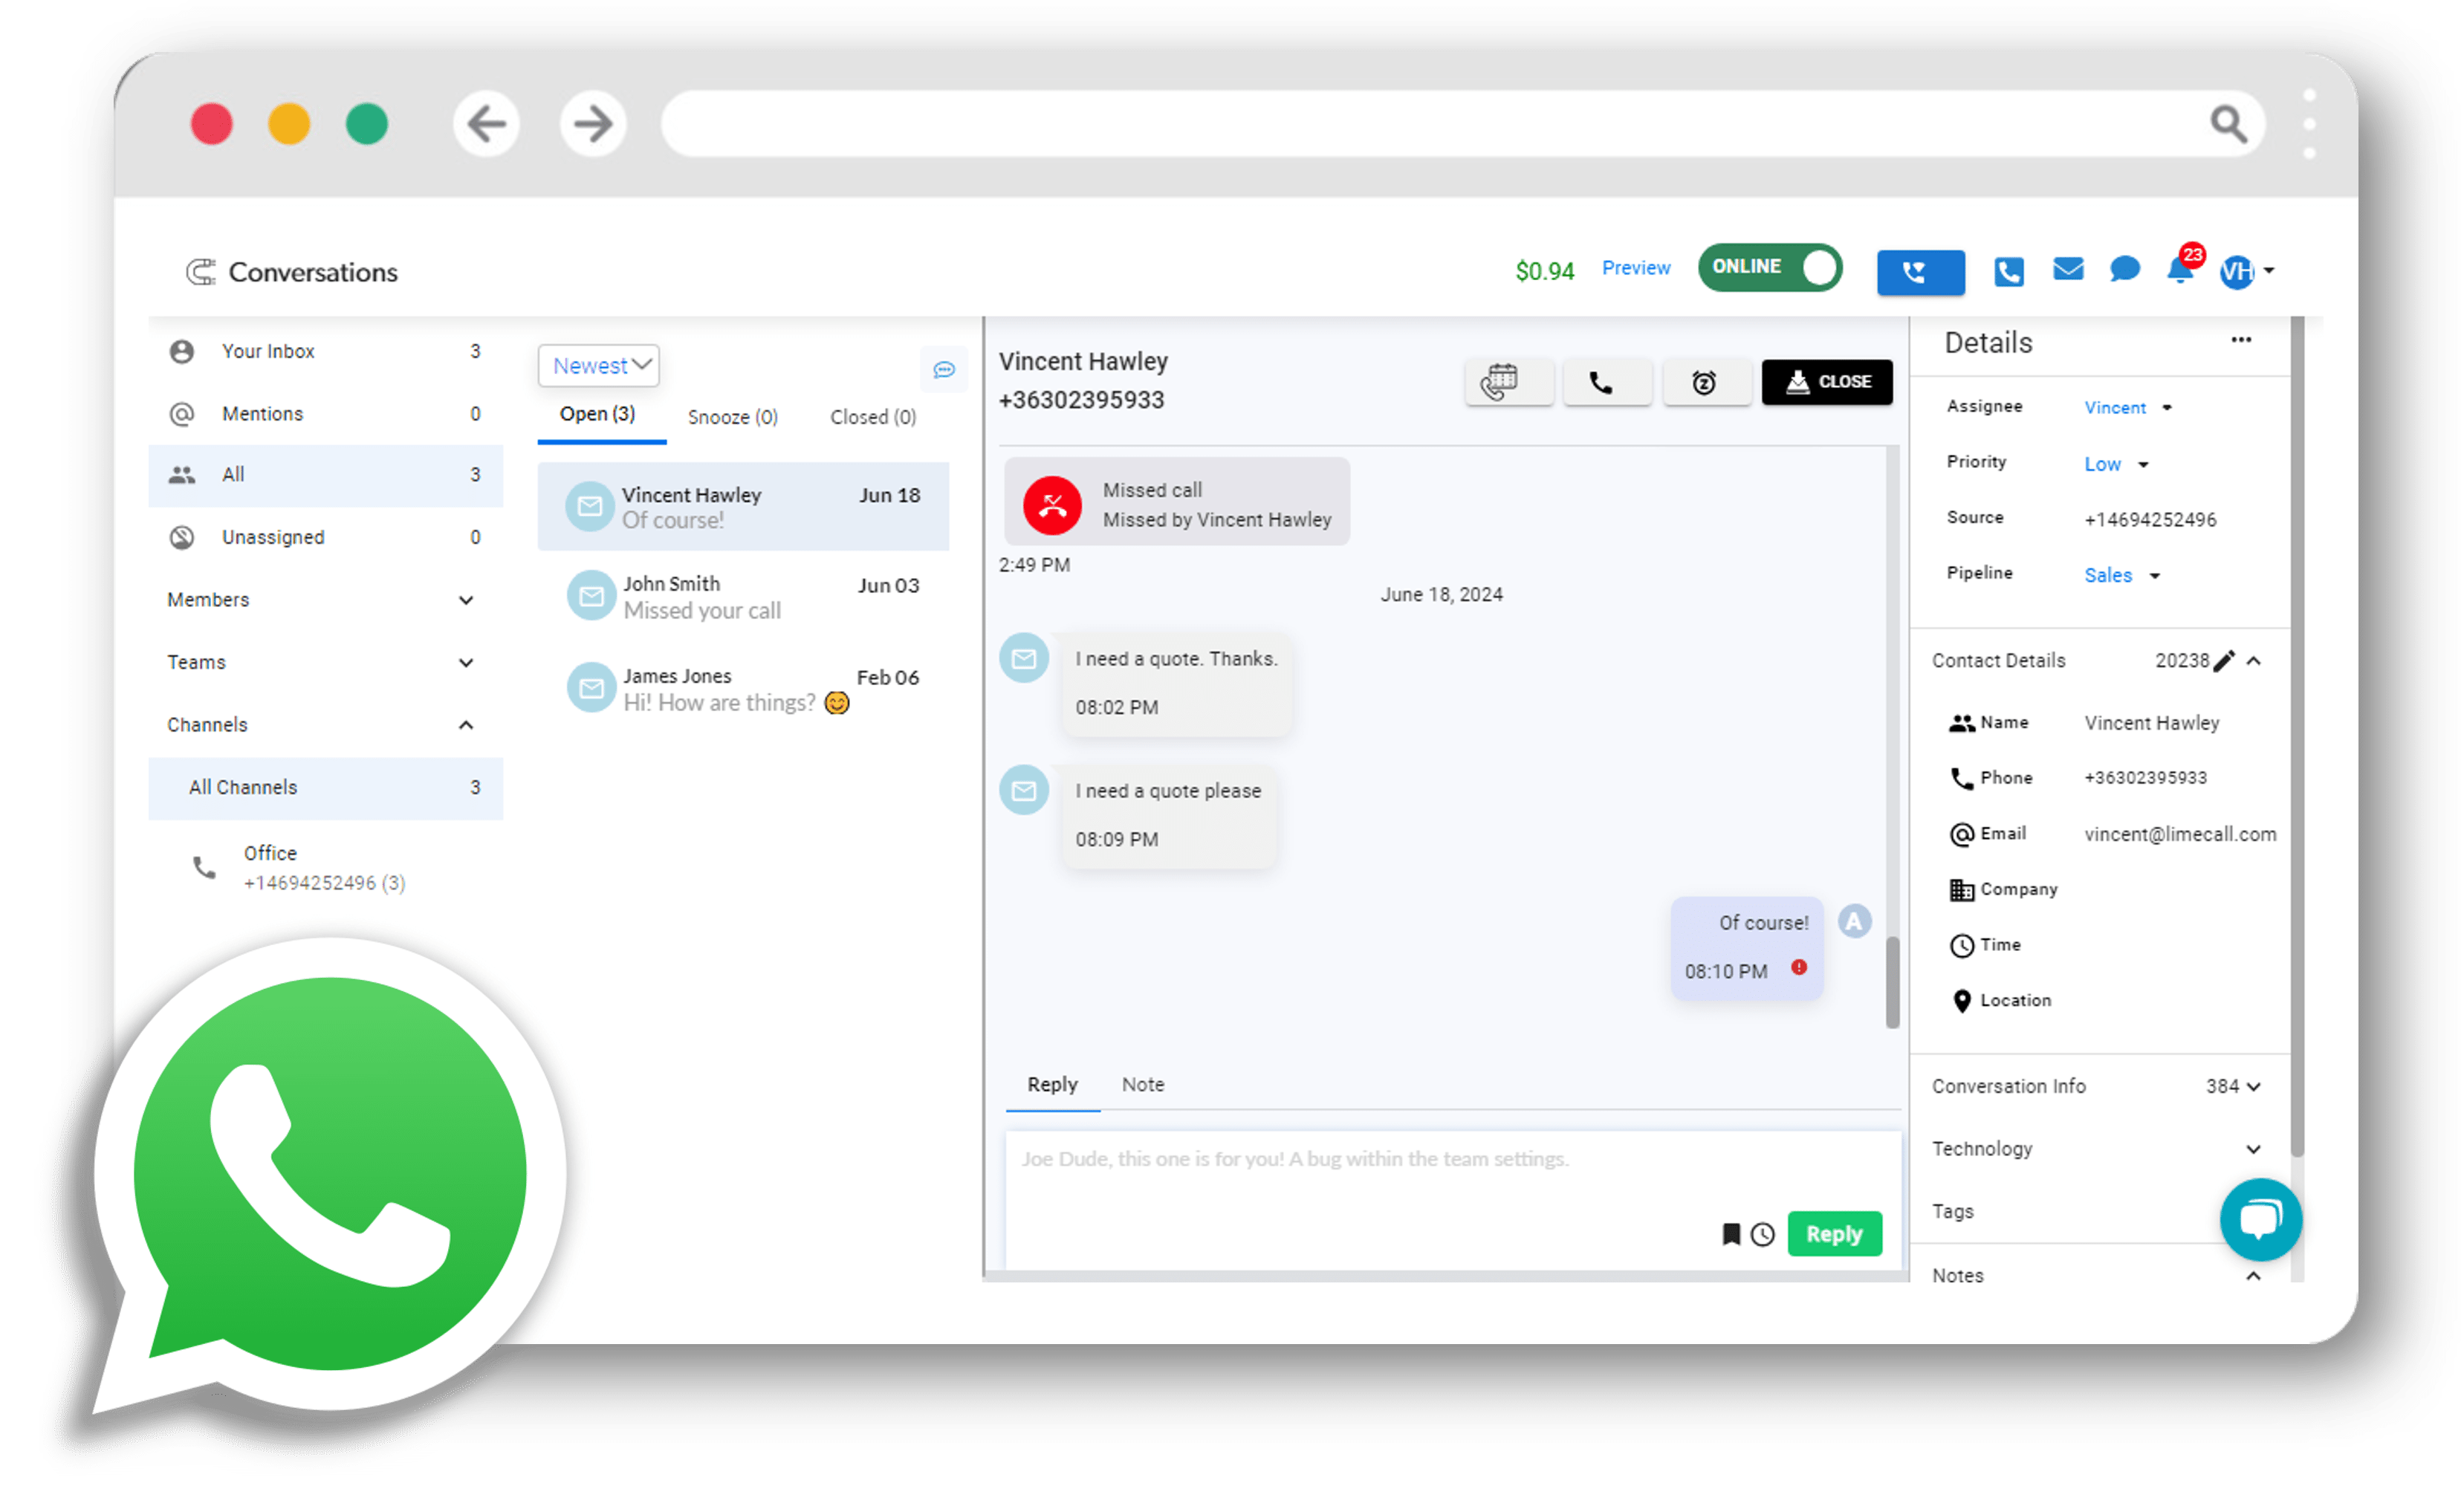Select the All conversations sidebar item
The width and height of the screenshot is (2464, 1512).
pyautogui.click(x=325, y=475)
